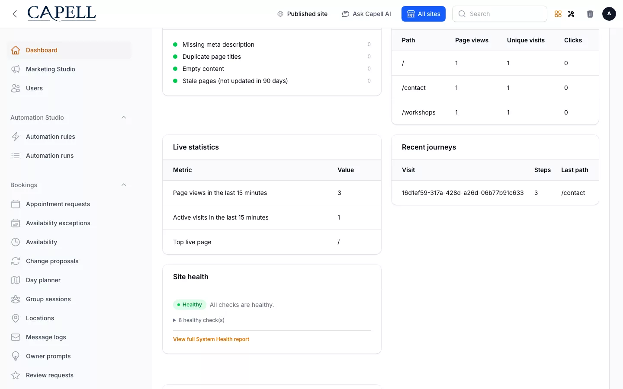Image resolution: width=623 pixels, height=389 pixels.
Task: Click the Automation rules lightning icon
Action: click(16, 137)
